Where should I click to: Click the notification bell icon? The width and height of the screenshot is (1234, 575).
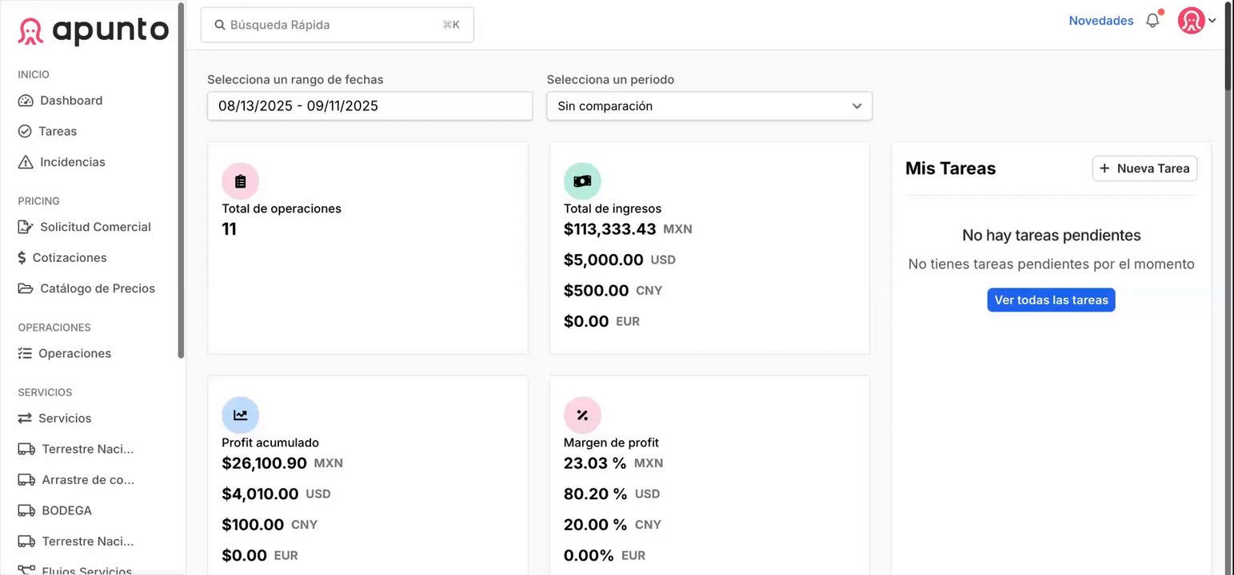(x=1152, y=21)
